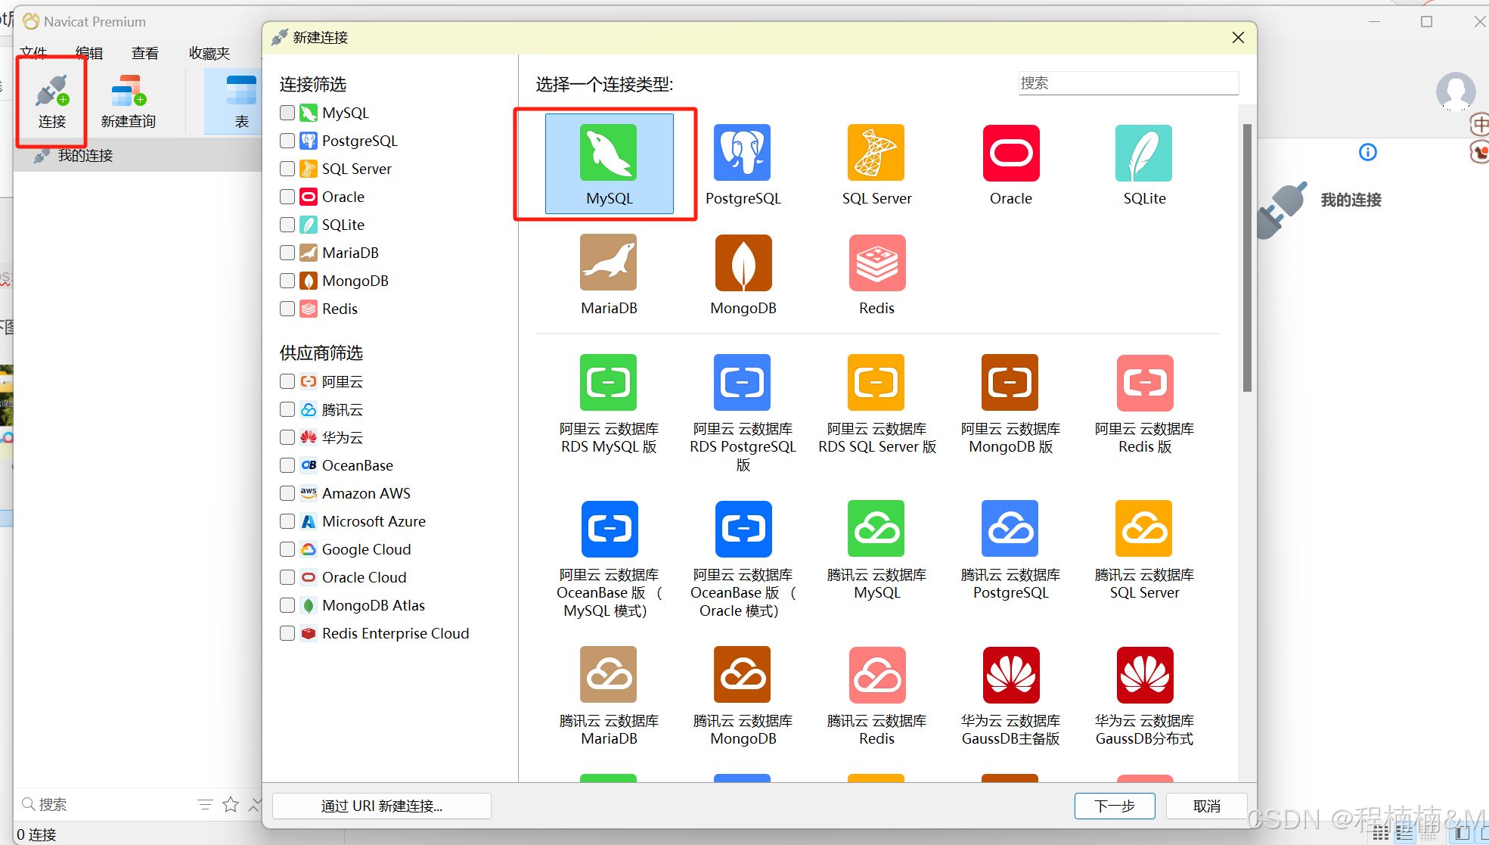Pick 阿里云 云数据库 RDS SQL Server 版
The width and height of the screenshot is (1489, 845).
[876, 405]
